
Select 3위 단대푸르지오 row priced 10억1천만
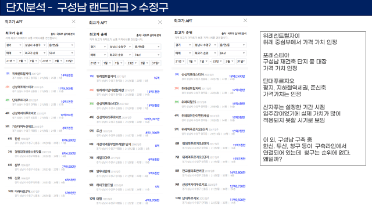click(x=40, y=102)
